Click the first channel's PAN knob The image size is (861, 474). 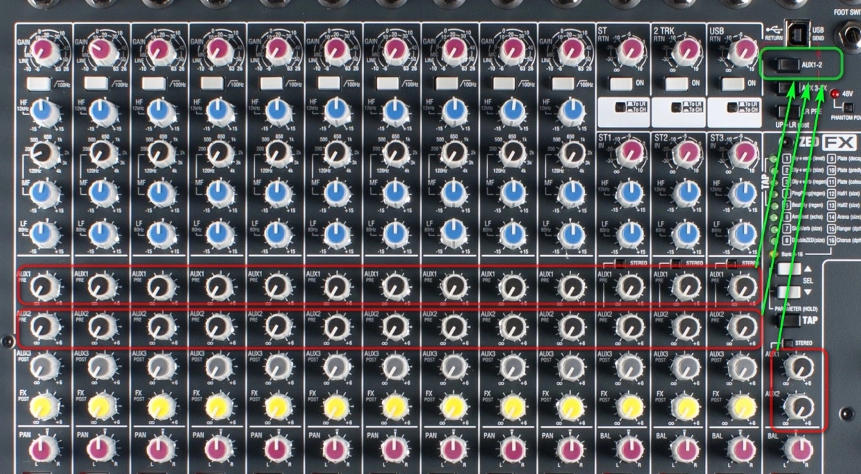pos(44,447)
